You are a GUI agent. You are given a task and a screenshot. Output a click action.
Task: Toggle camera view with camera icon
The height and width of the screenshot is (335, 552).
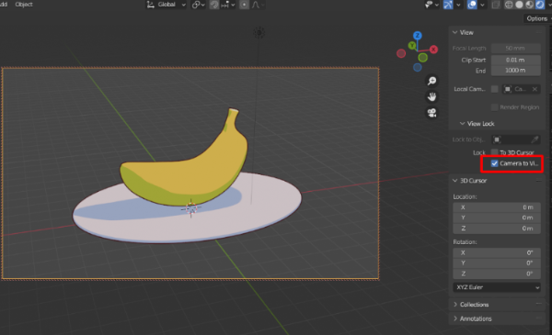coord(432,113)
